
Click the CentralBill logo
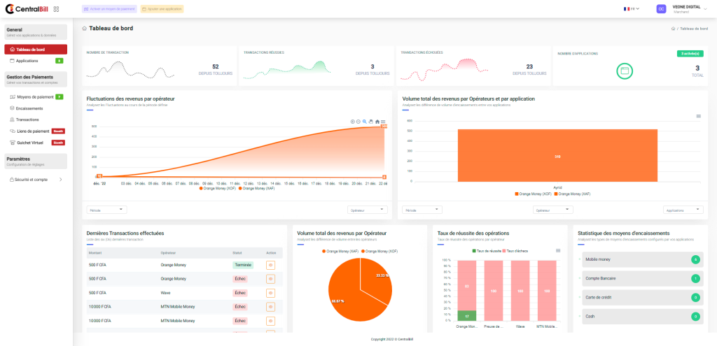[x=27, y=8]
